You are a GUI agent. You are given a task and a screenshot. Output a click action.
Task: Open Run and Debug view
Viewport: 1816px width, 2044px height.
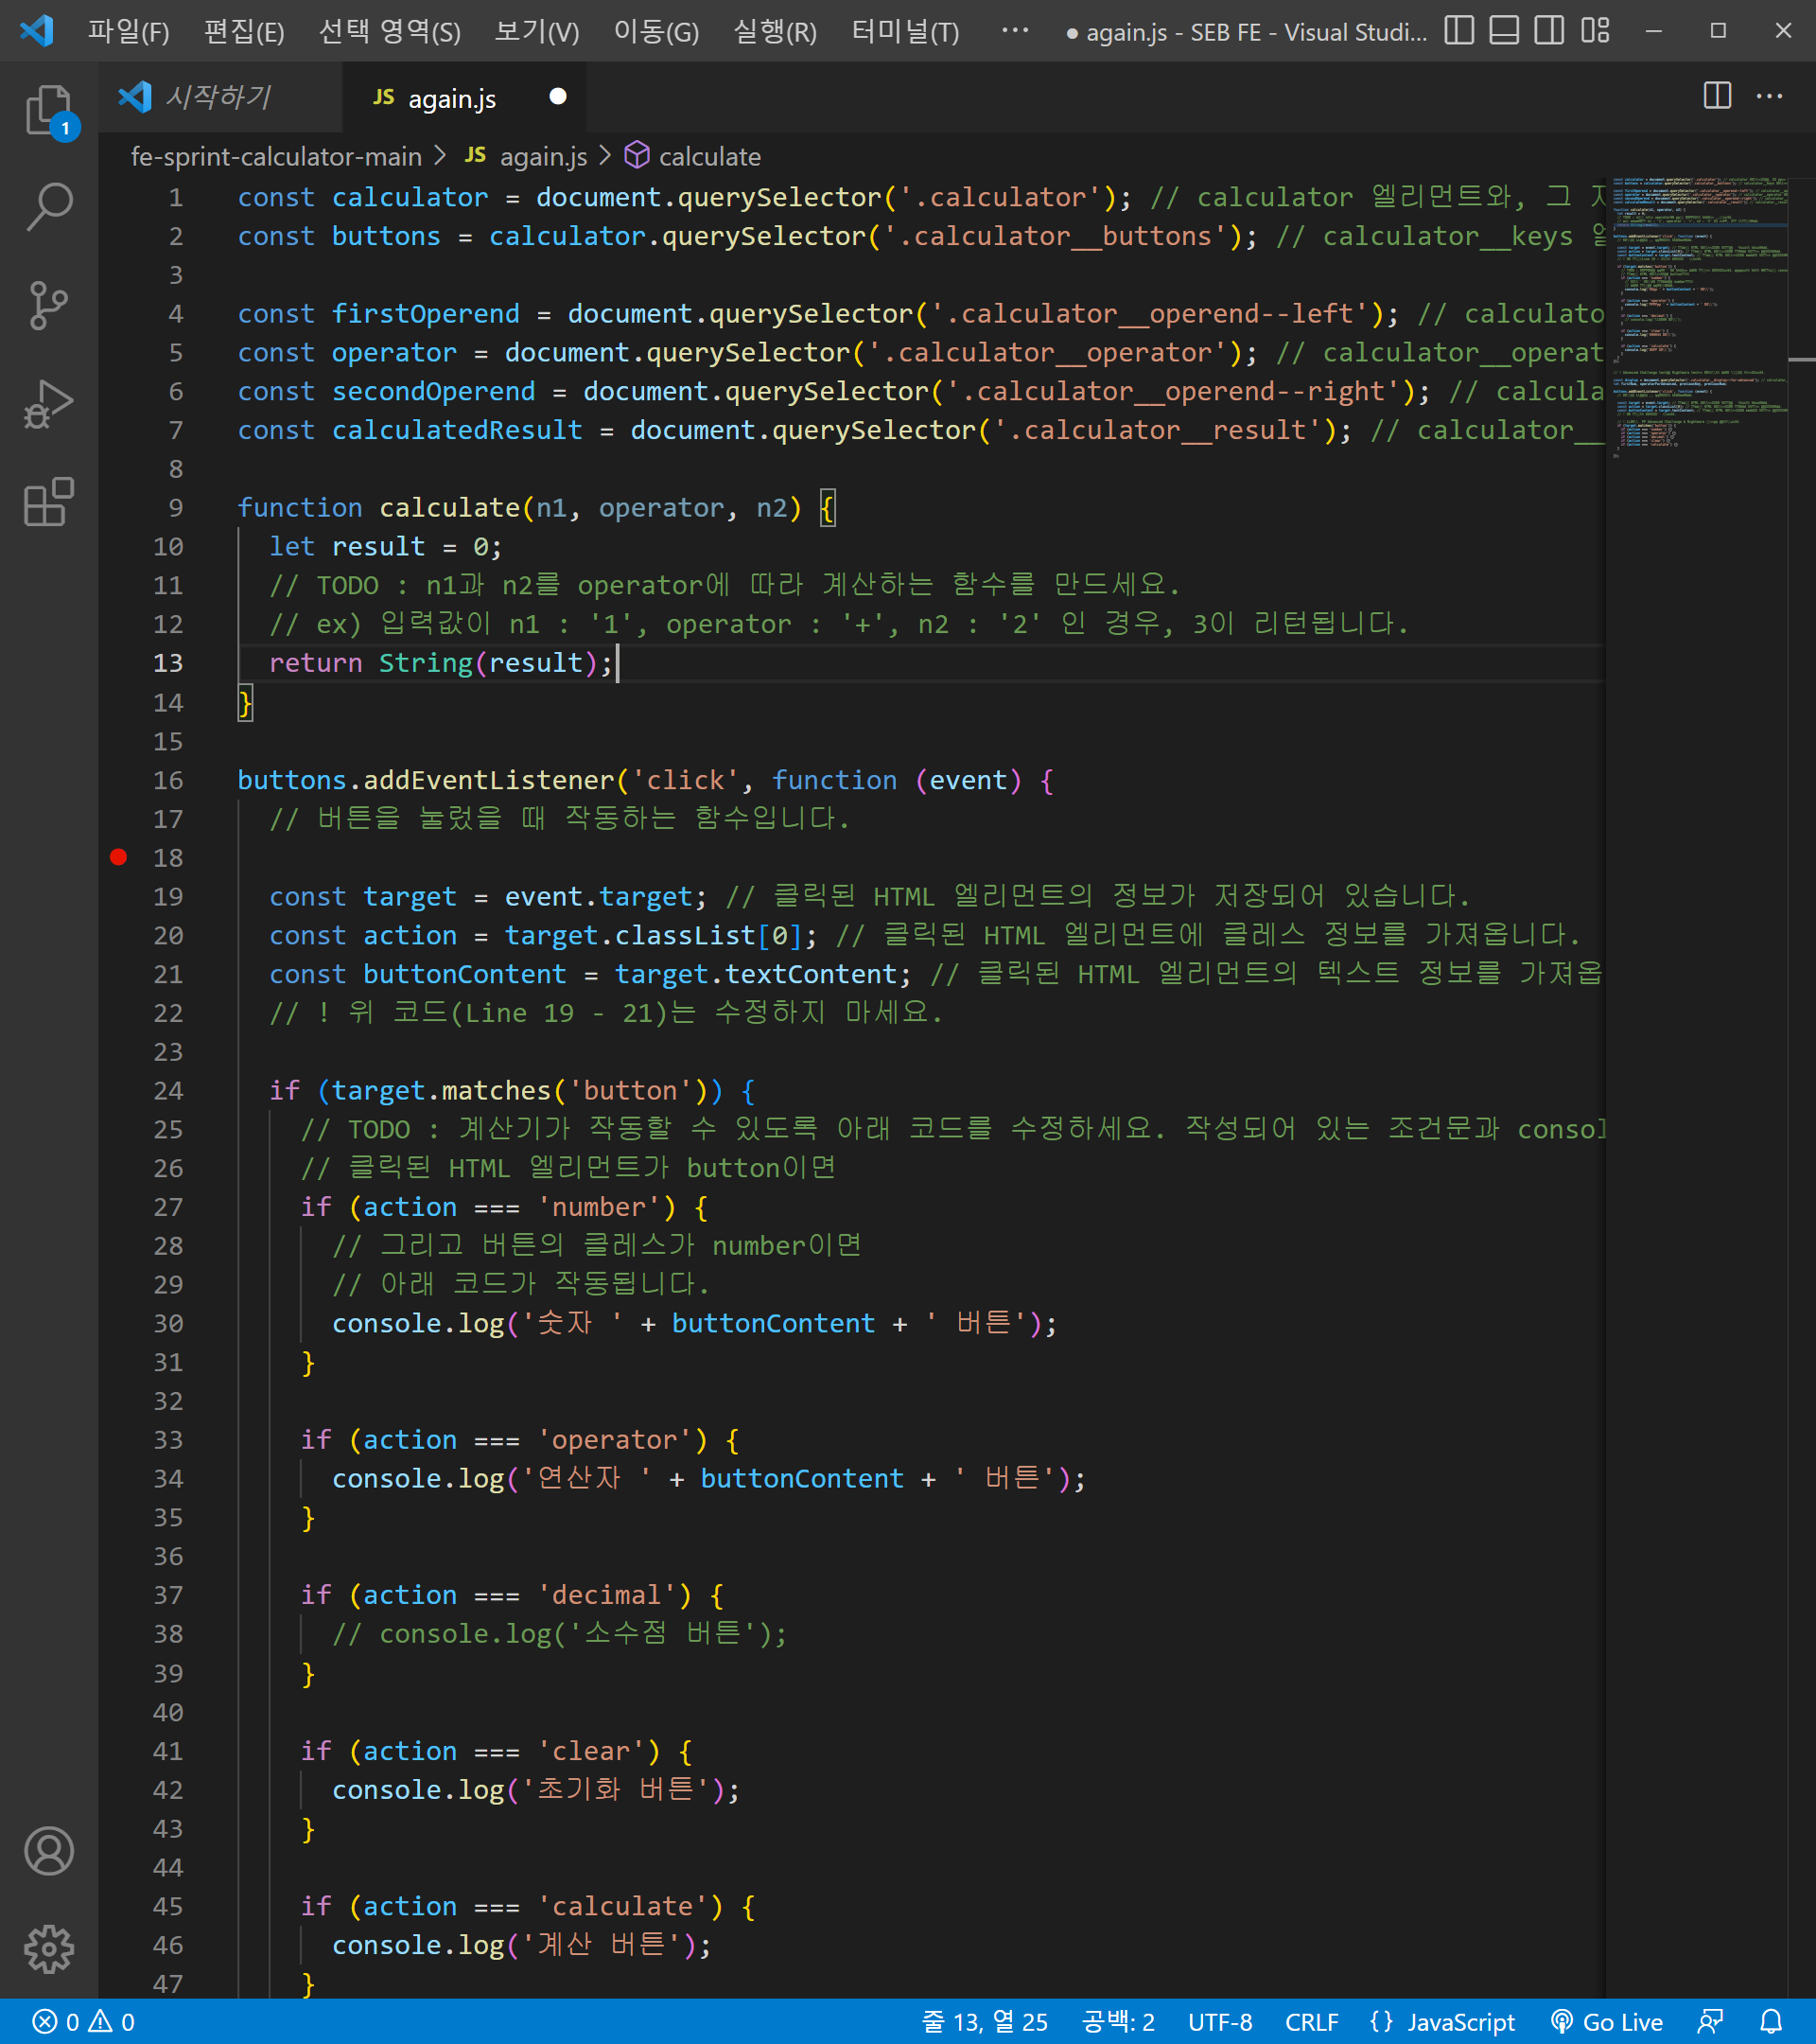[x=48, y=403]
